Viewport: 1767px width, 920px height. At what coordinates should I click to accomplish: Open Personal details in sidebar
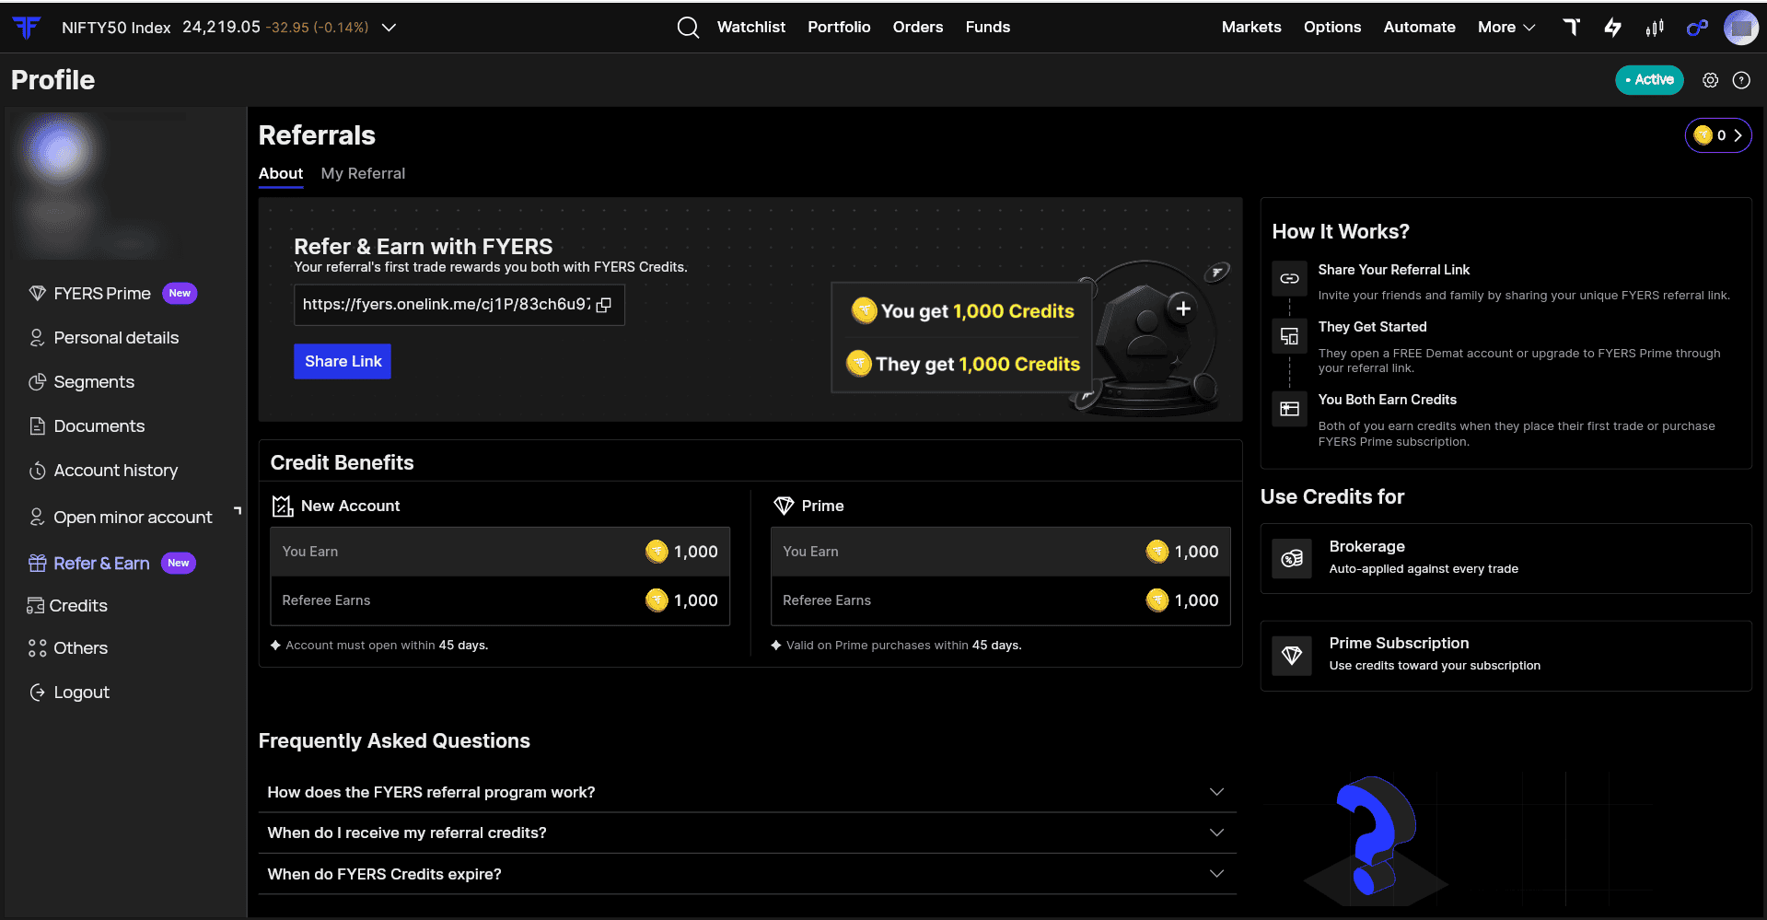[116, 338]
